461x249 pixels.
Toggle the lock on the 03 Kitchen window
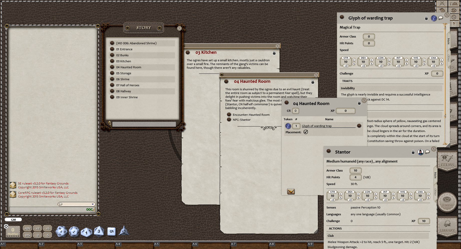(x=274, y=52)
